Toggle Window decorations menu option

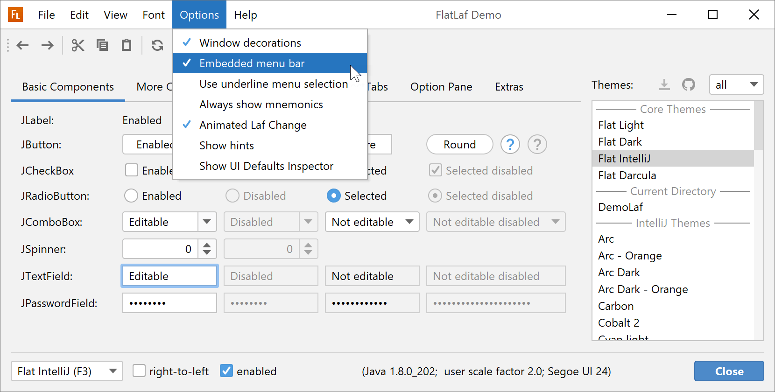(x=270, y=42)
